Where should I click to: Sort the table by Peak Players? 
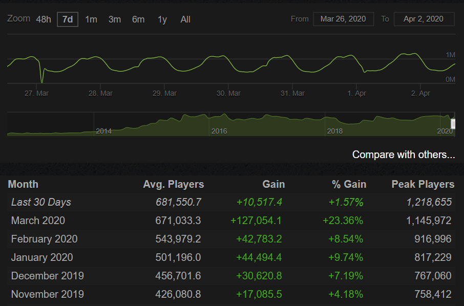(x=423, y=184)
